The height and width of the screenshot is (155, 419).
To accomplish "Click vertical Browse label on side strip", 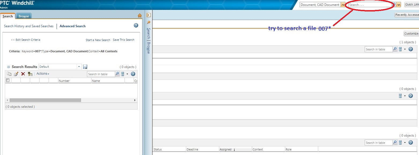I will point(149,47).
